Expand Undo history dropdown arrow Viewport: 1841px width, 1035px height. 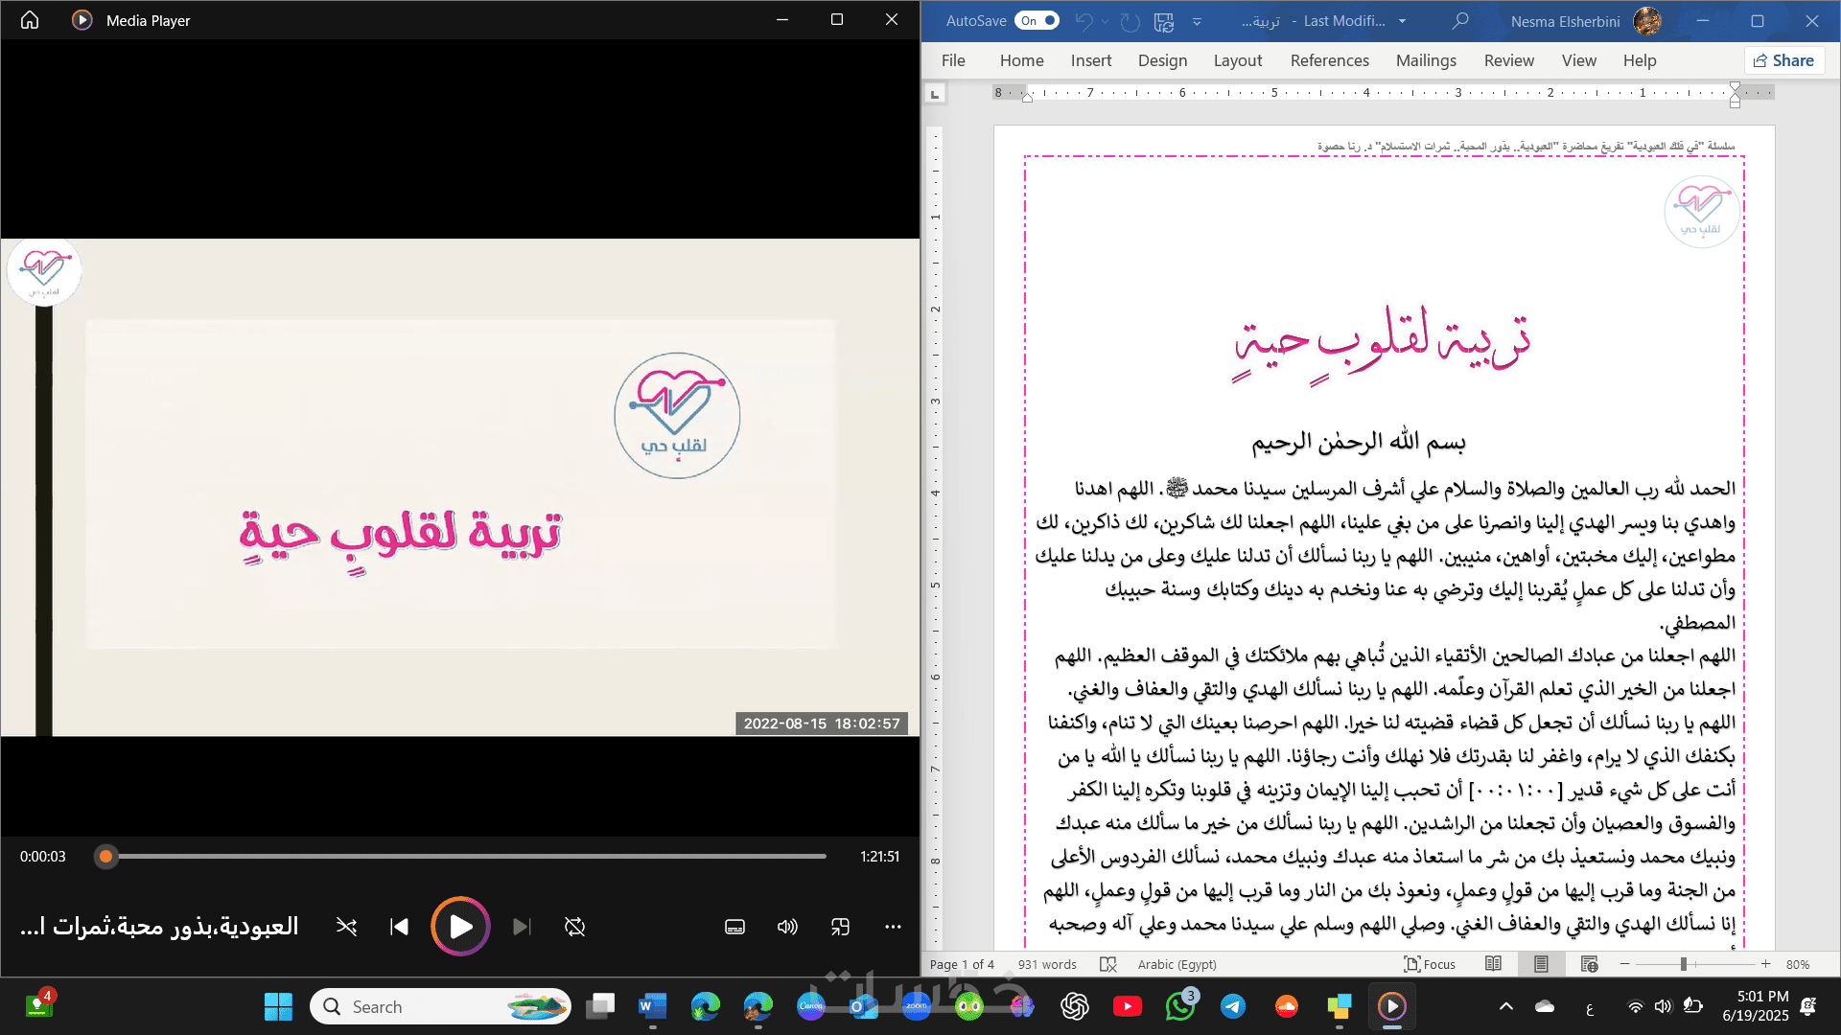1105,20
